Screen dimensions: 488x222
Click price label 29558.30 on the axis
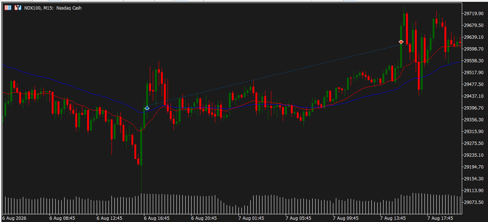pyautogui.click(x=474, y=61)
